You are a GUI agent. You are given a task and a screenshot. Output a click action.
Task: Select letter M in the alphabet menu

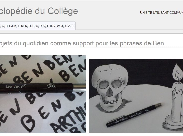(x=22, y=26)
